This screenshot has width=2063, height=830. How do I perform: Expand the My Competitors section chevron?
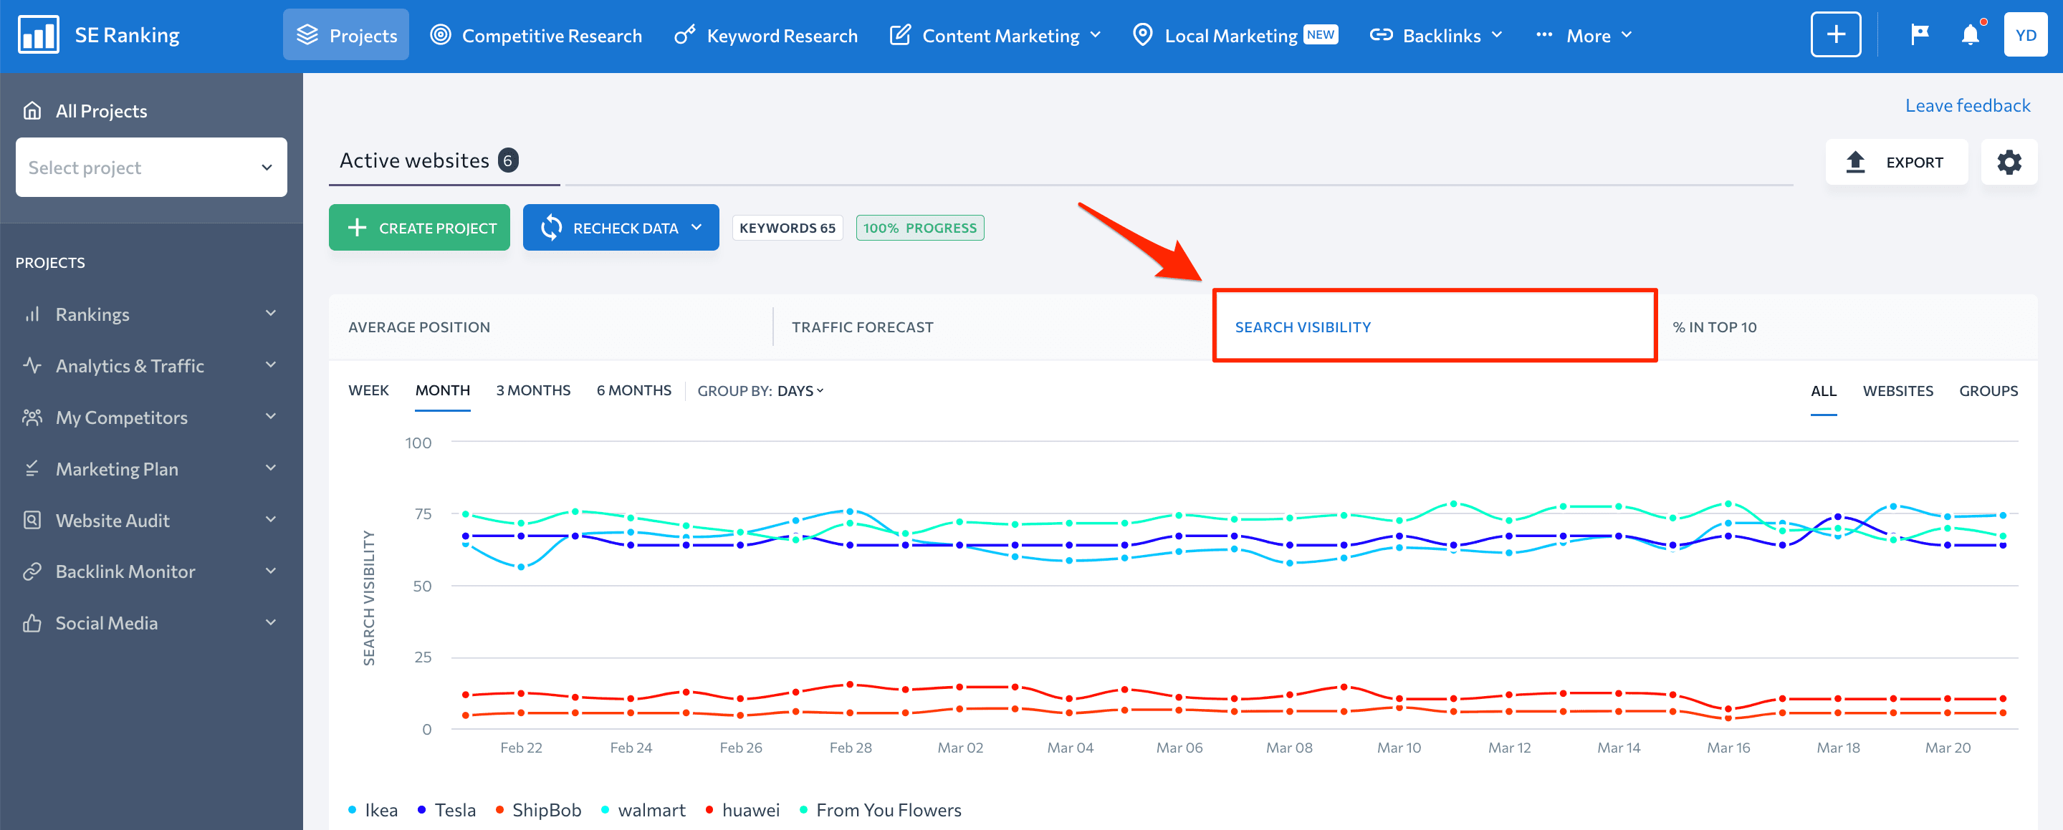tap(271, 417)
